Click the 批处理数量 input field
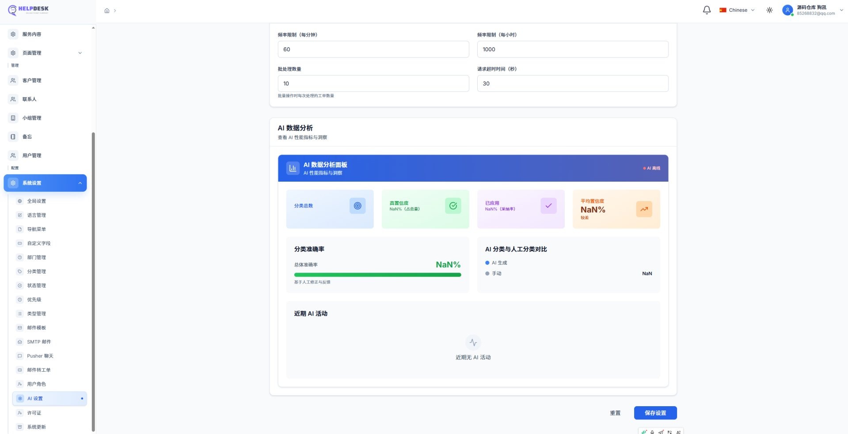Image resolution: width=848 pixels, height=434 pixels. 373,84
